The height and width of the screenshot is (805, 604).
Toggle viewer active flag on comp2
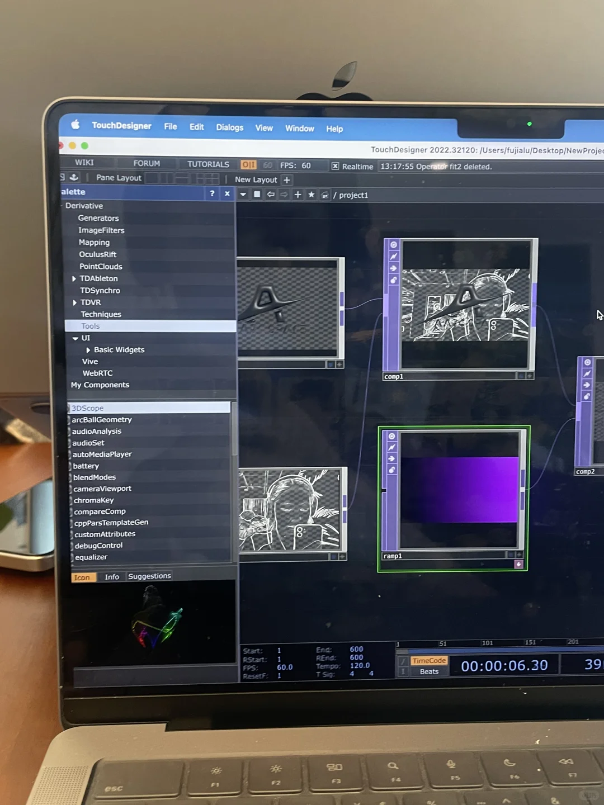587,362
